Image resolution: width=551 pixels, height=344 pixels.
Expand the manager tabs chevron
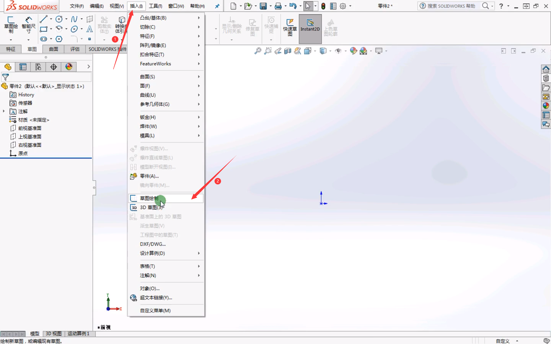tap(88, 67)
